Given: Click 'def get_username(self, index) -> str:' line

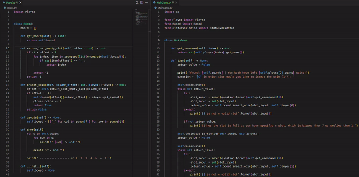Looking at the screenshot, I should tap(201, 49).
